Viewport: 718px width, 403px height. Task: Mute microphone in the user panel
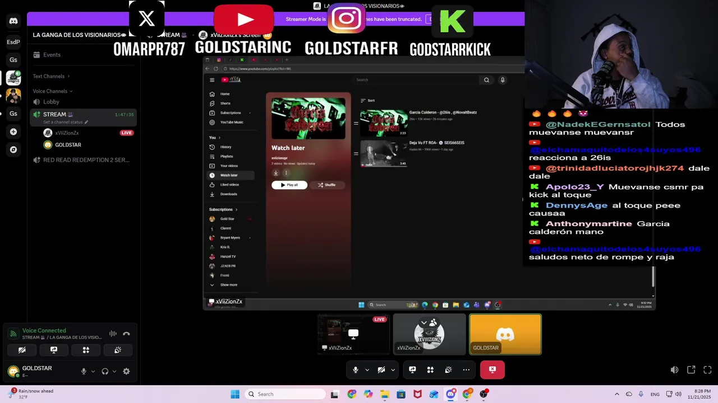point(84,371)
